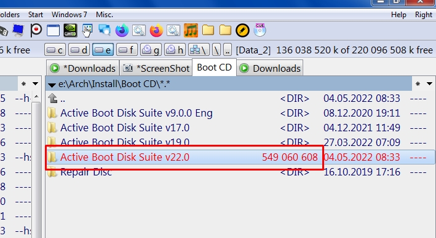Open right panel directory hotlist asterisk
The image size is (436, 238).
[x=418, y=84]
